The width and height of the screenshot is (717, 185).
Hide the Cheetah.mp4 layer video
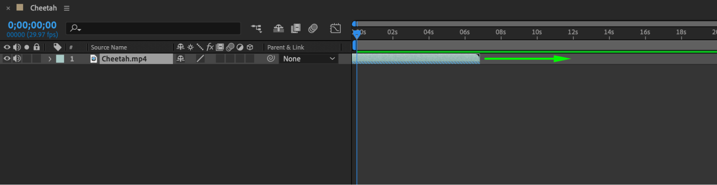[x=7, y=58]
